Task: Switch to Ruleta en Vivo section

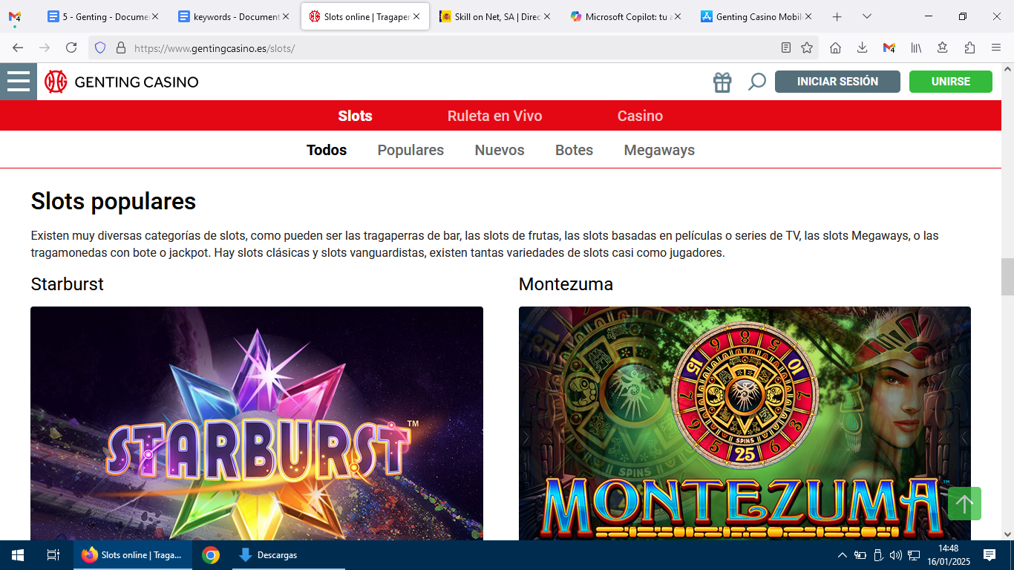Action: 494,116
